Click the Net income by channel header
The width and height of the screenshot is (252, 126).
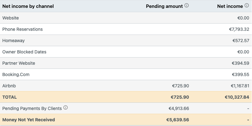tap(28, 6)
